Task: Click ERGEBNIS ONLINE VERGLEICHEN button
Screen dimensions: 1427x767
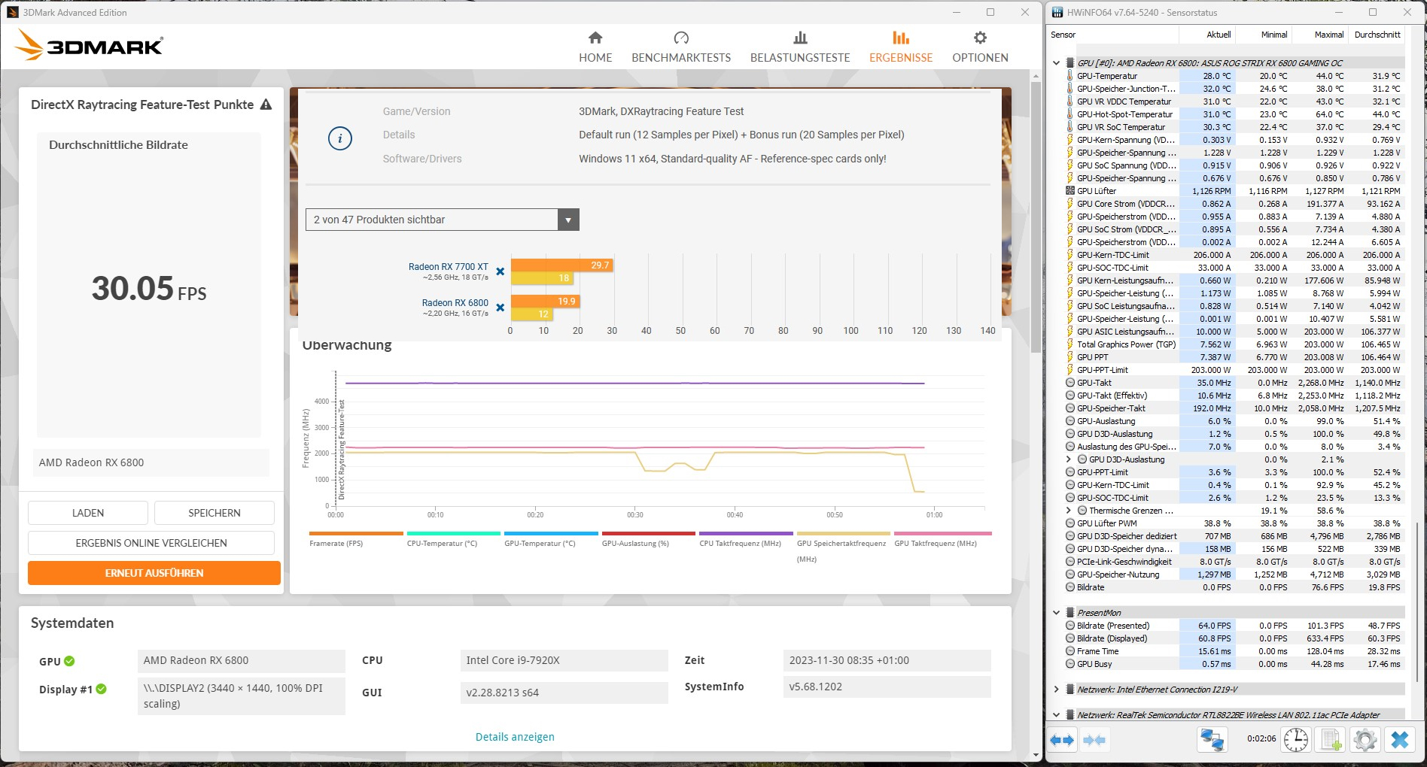Action: (151, 543)
